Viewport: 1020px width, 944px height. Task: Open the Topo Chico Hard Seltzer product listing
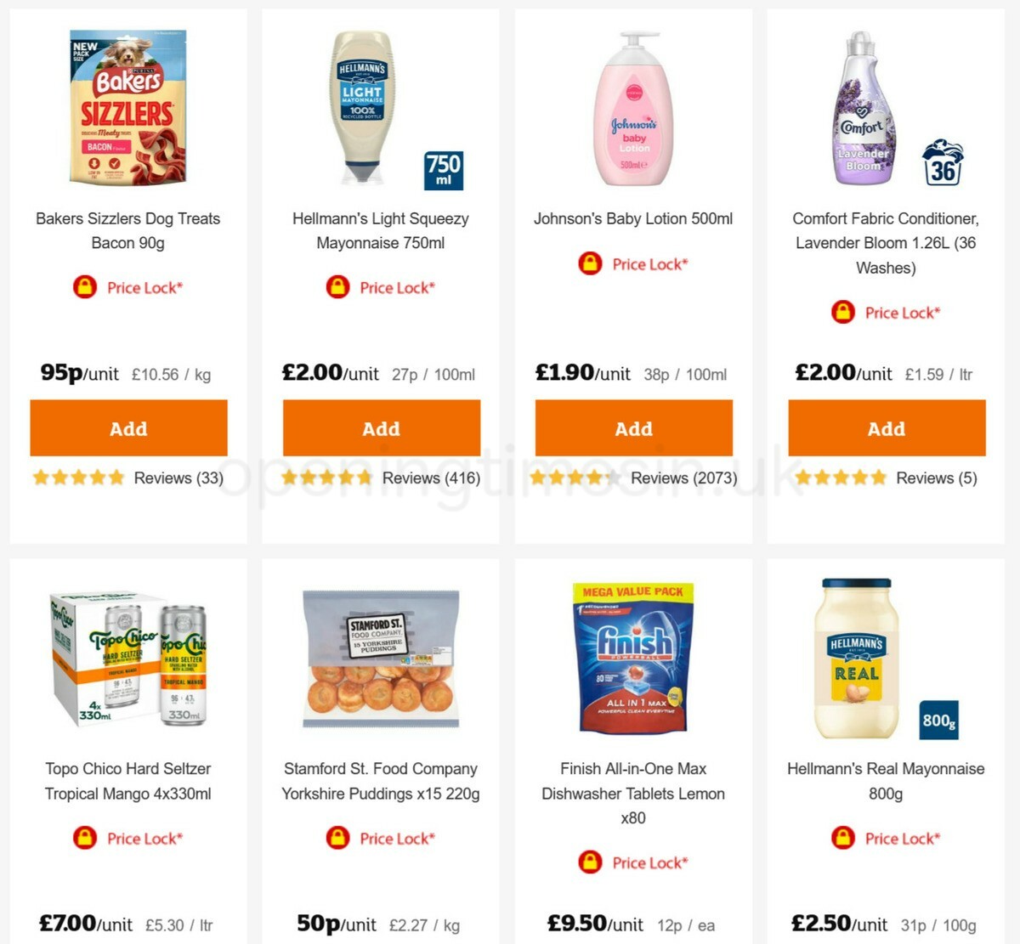(128, 663)
